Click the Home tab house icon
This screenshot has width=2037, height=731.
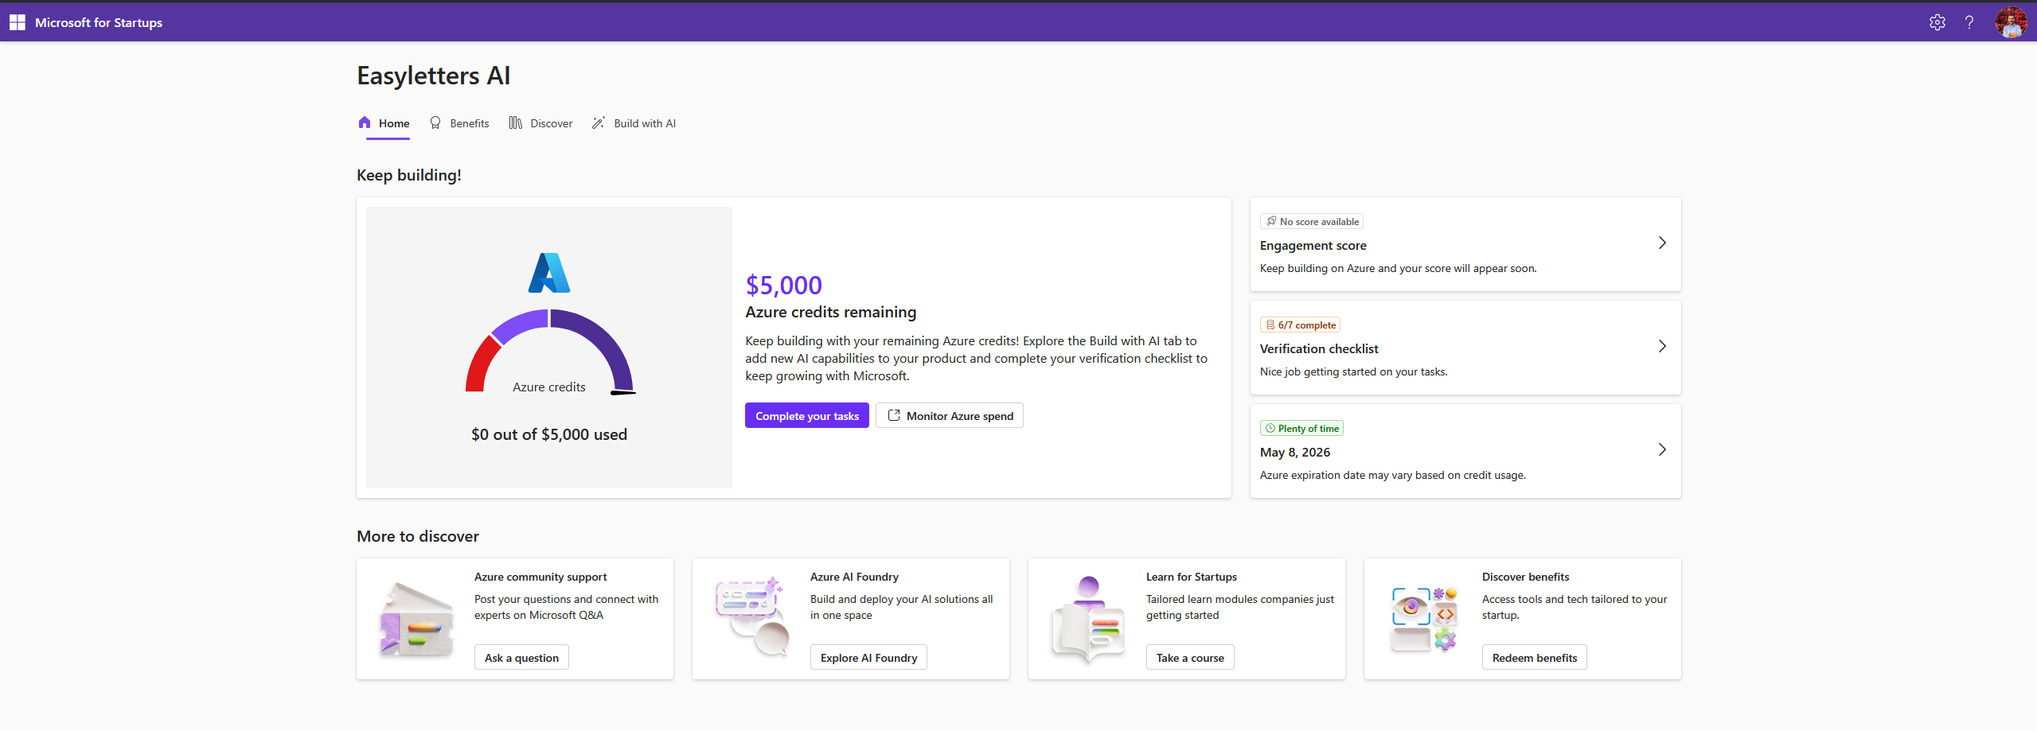pos(365,122)
